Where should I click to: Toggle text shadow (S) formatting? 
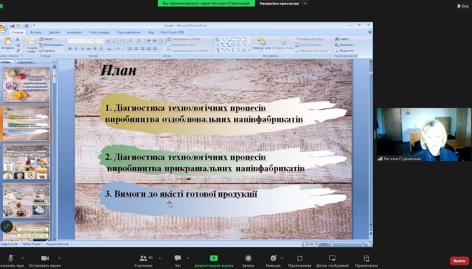point(95,48)
